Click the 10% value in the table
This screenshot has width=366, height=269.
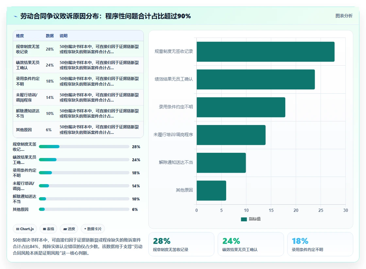point(50,113)
